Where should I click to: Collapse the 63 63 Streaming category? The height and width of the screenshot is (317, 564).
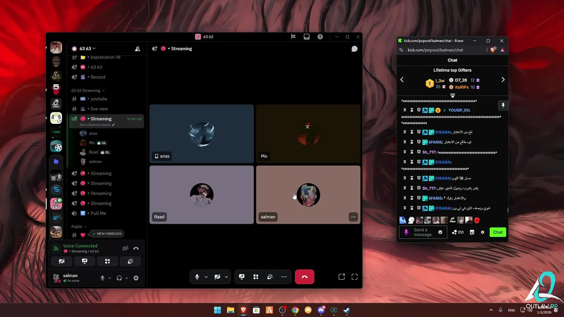pyautogui.click(x=88, y=90)
